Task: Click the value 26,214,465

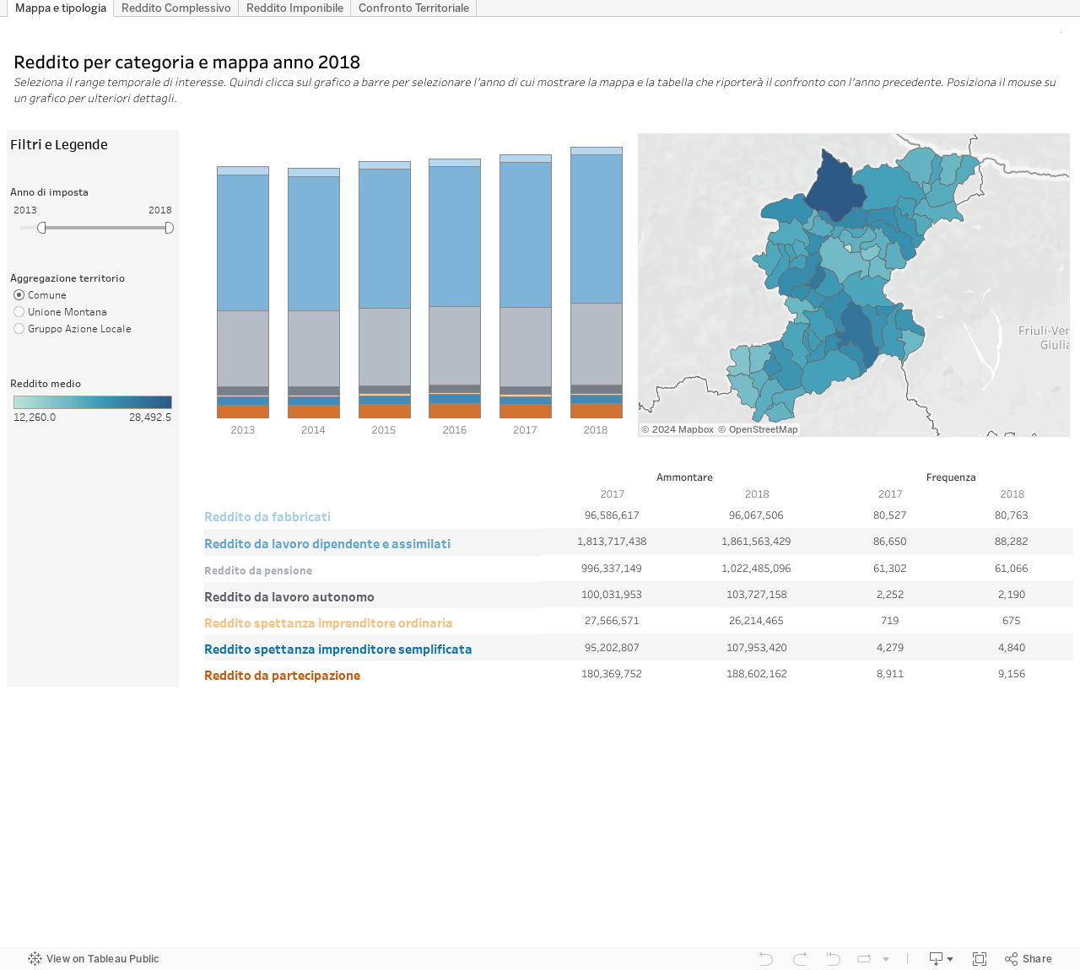Action: [x=757, y=621]
